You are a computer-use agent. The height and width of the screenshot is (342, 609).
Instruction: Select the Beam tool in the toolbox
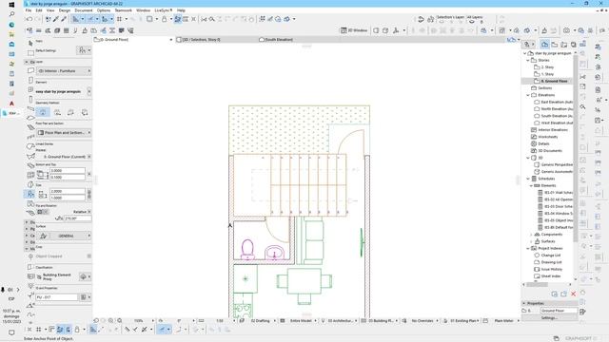pyautogui.click(x=30, y=108)
